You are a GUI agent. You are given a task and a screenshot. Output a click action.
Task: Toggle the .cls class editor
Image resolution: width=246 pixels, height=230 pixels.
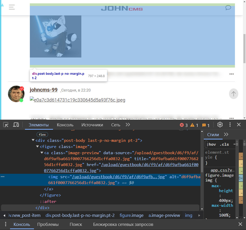point(224,144)
